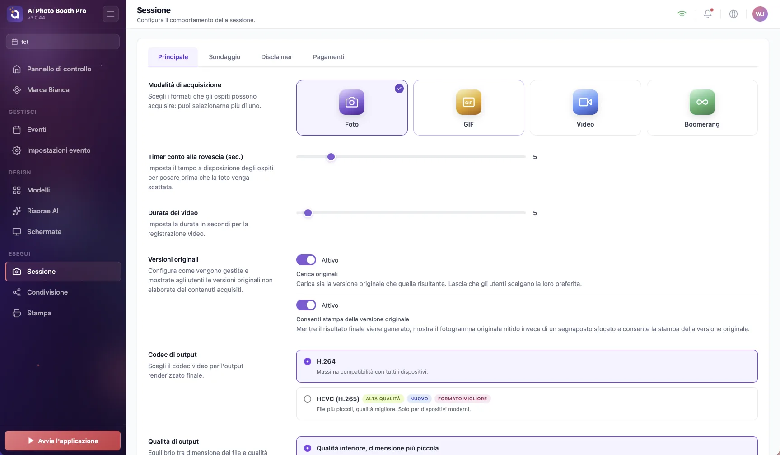
Task: Click the gear icon for Impostazioni evento
Action: coord(17,150)
